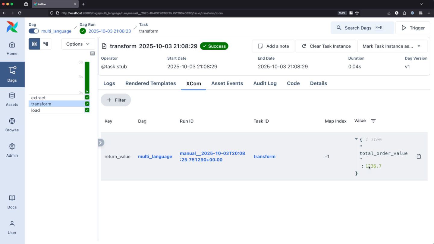Viewport: 434px width, 244px height.
Task: Toggle the multi_language Dag pause switch
Action: click(x=34, y=31)
